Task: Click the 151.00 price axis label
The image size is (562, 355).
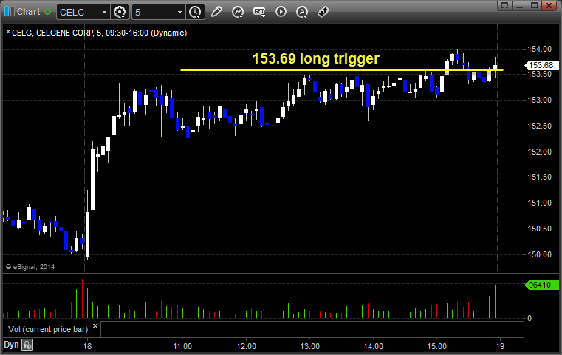Action: point(539,203)
